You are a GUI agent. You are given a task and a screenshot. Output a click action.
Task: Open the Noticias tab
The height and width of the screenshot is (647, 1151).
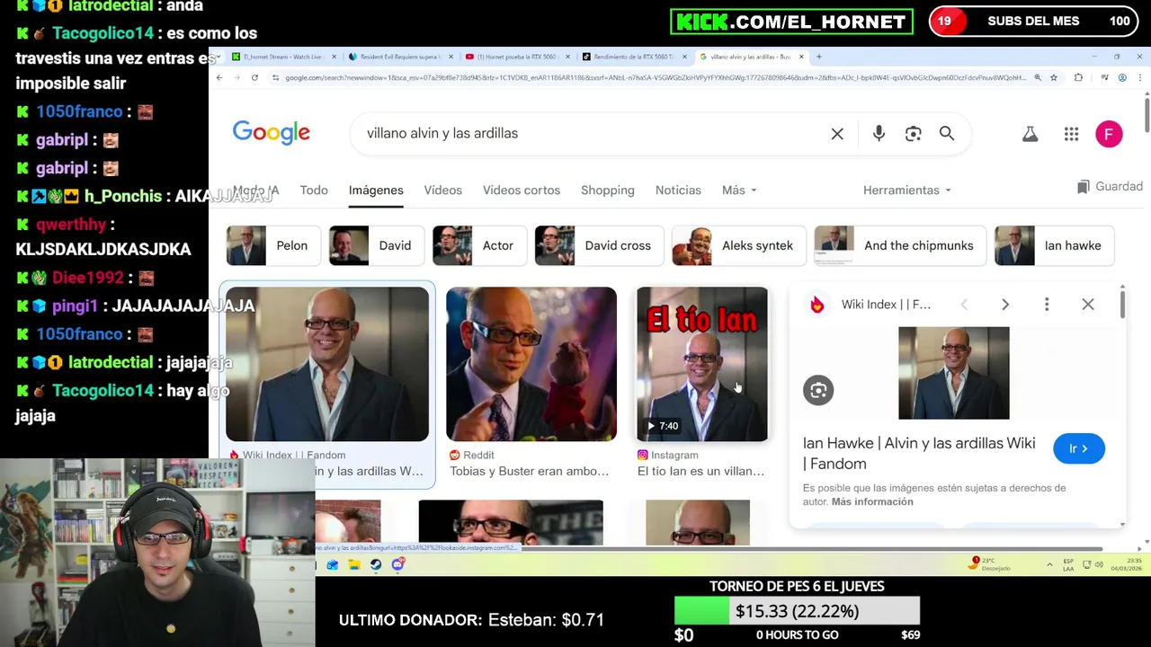tap(678, 191)
